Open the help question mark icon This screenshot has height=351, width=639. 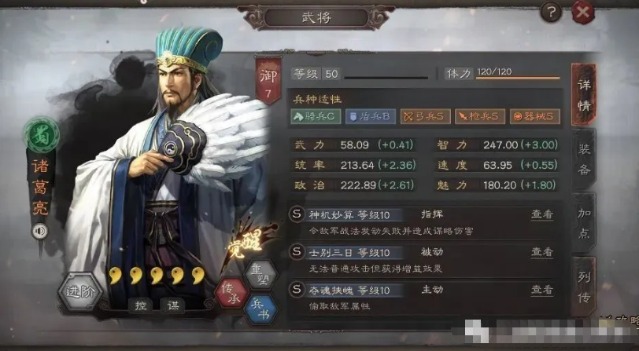coord(551,12)
